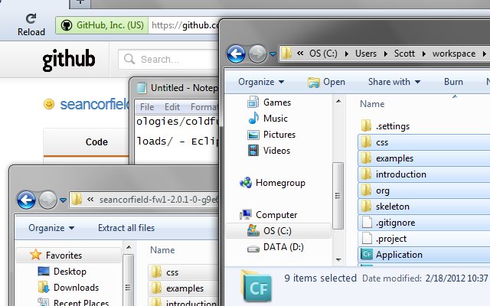Select DATA (D:) drive in navigation pane
Viewport: 490px width, 306px height.
point(276,247)
